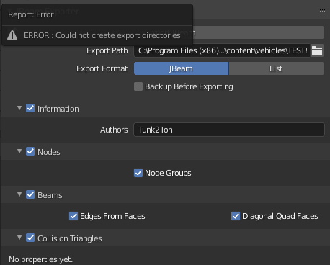
Task: Click the Authors text field
Action: tap(229, 130)
